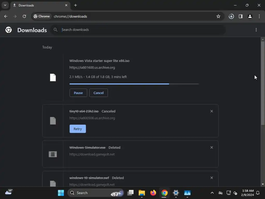Open the notifications bell icon
The image size is (265, 199).
click(258, 193)
